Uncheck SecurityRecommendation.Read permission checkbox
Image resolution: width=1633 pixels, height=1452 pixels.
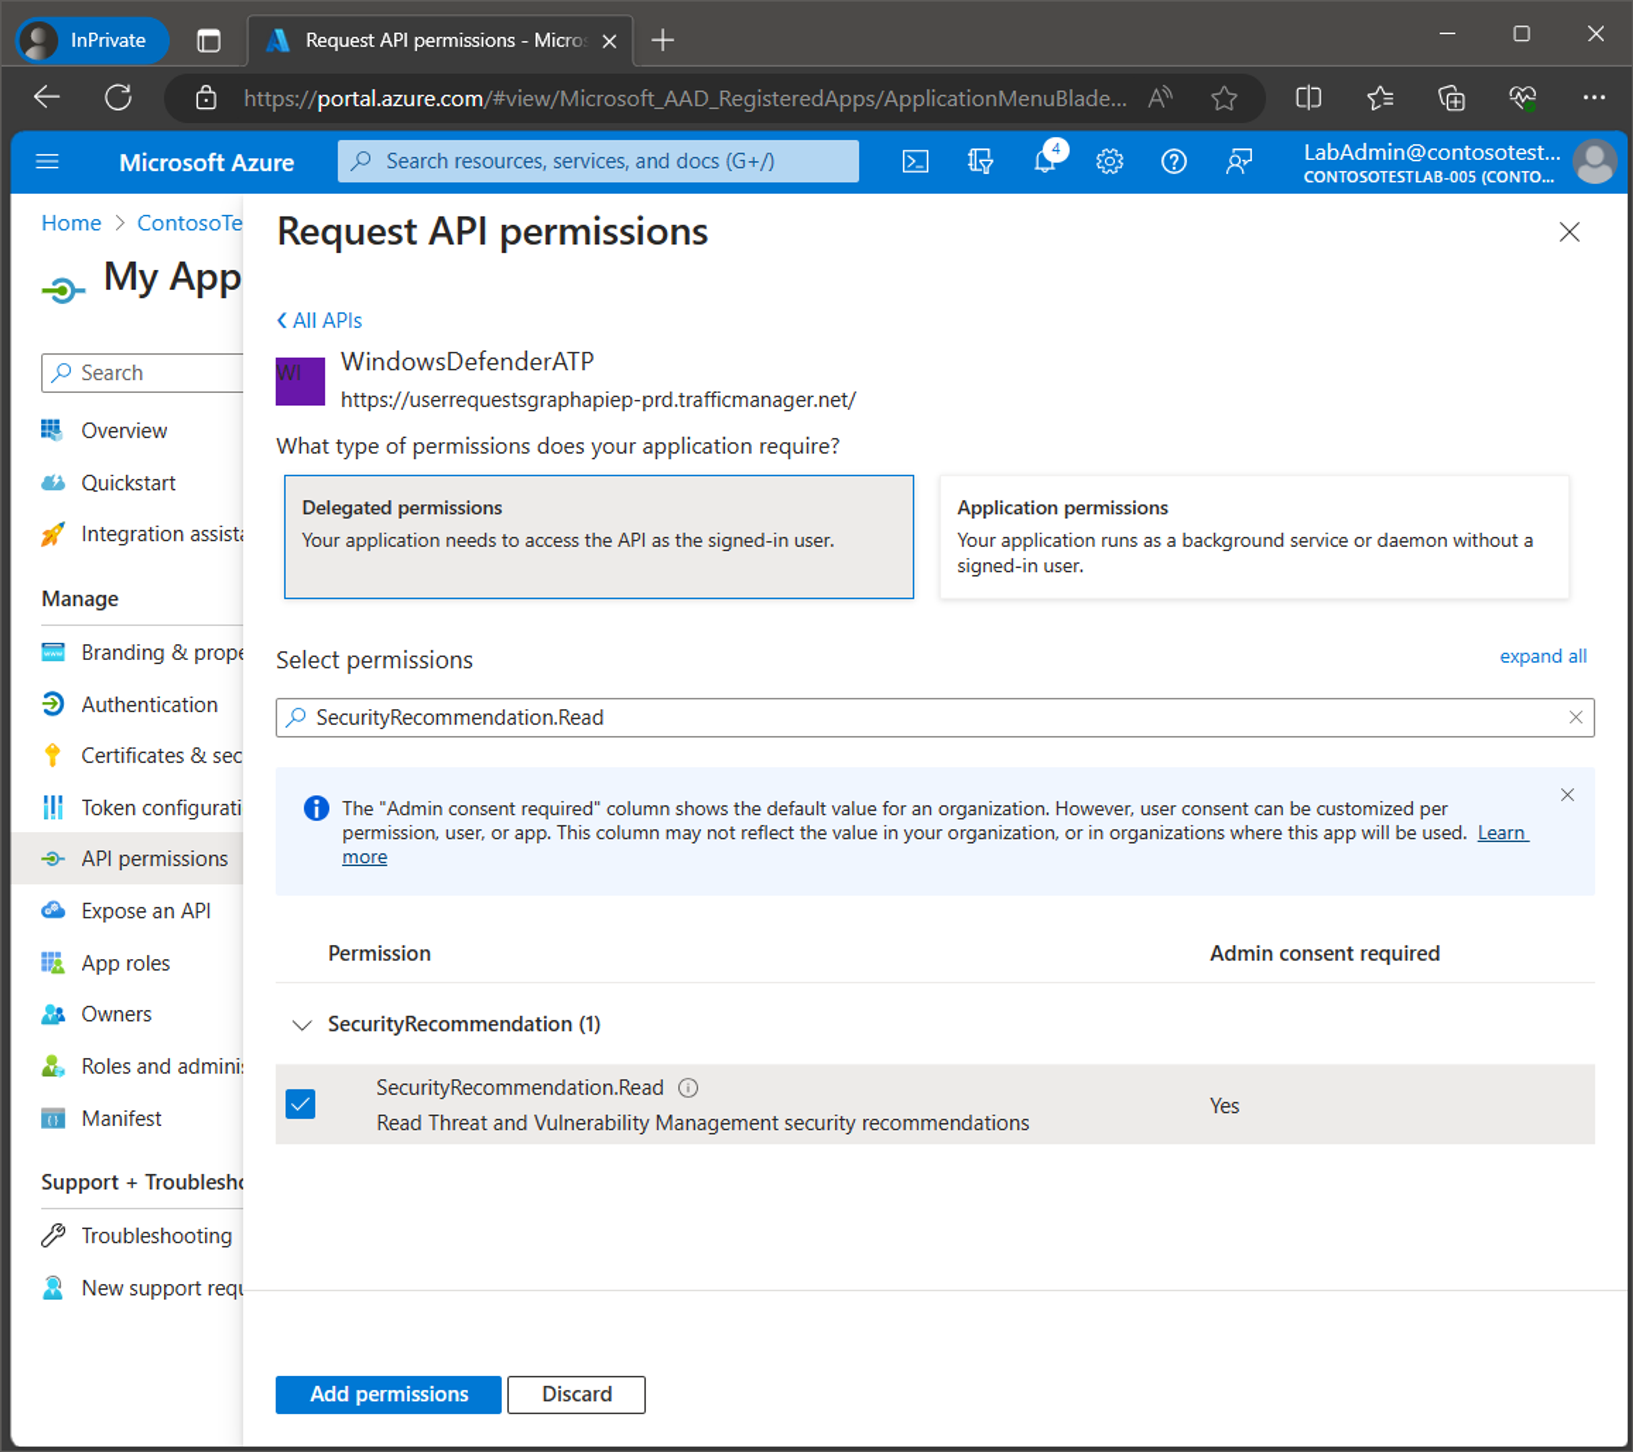(x=300, y=1105)
